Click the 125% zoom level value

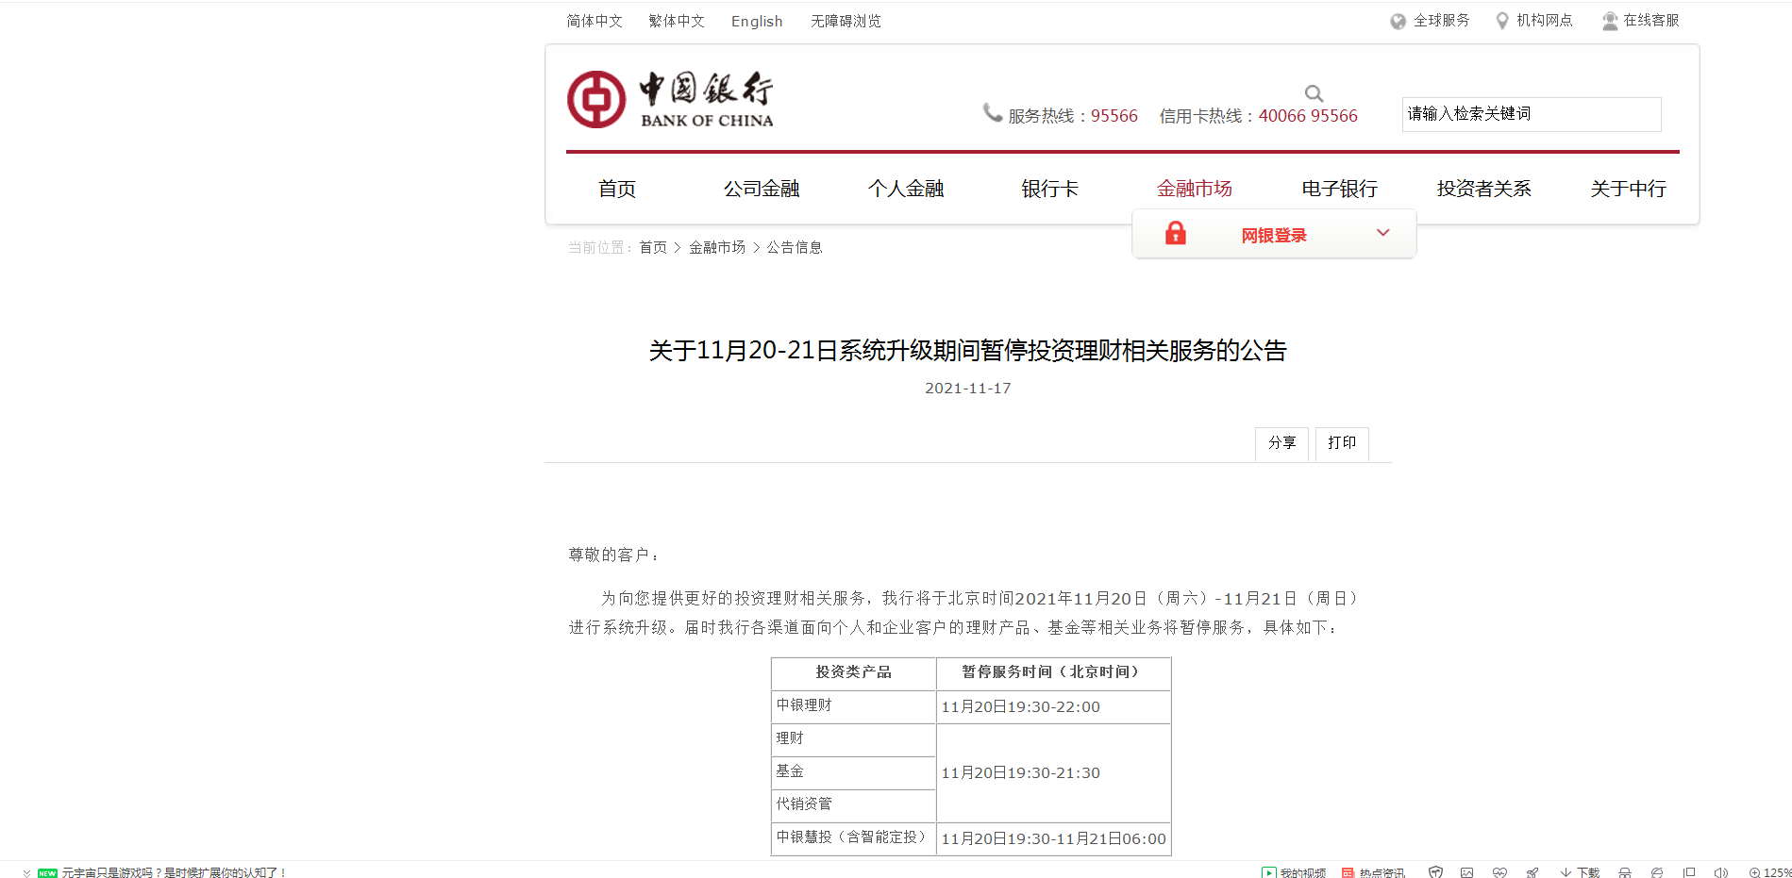point(1778,873)
